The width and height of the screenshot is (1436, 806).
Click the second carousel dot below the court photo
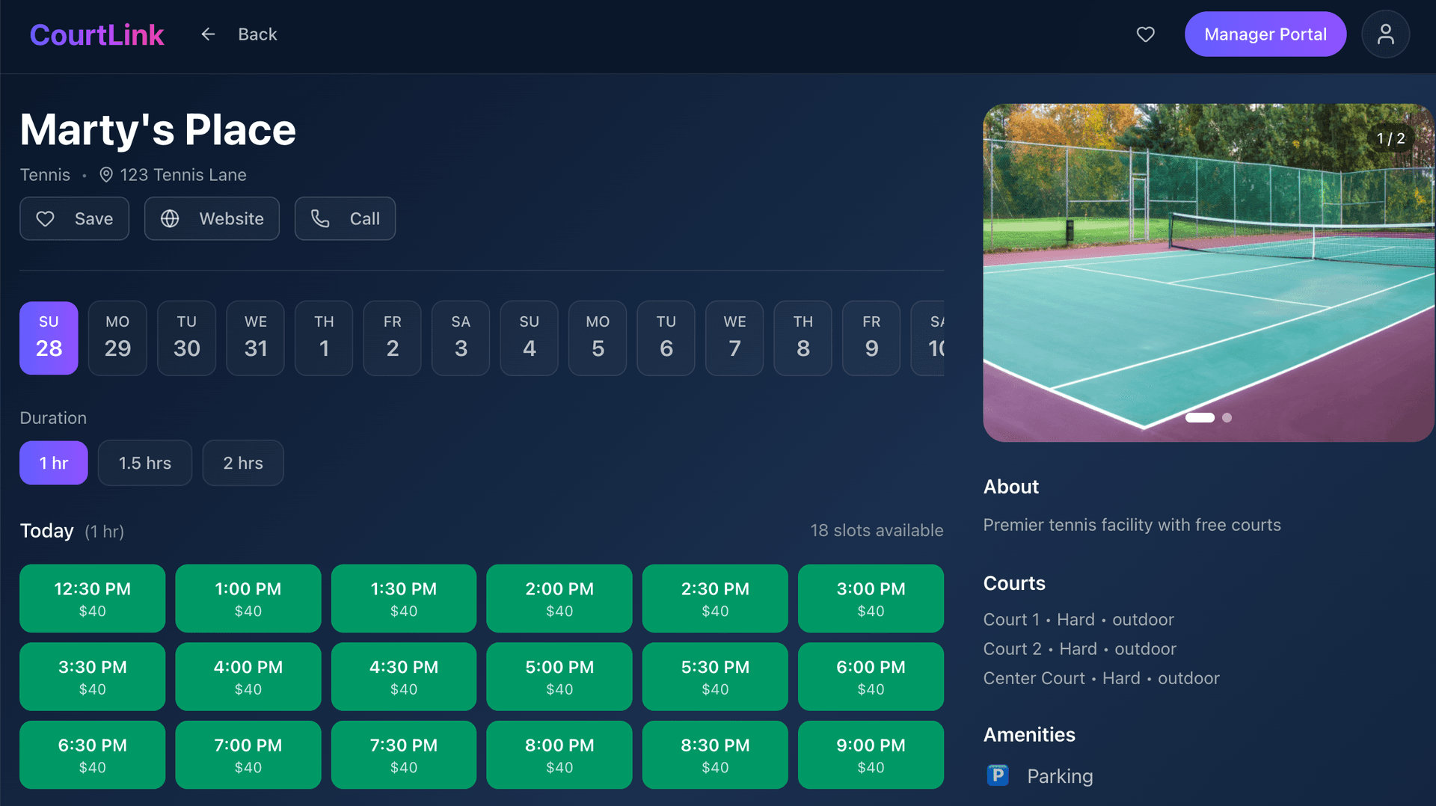[1227, 418]
